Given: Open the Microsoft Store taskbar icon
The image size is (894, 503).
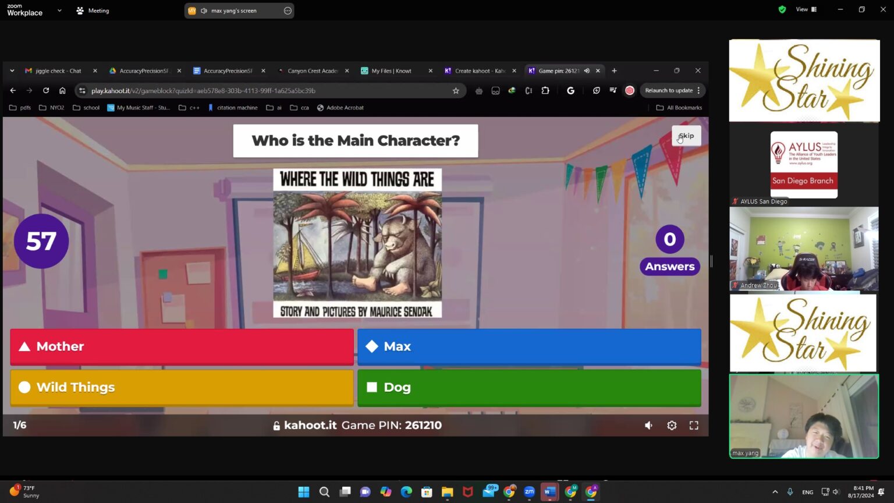Looking at the screenshot, I should coord(427,492).
